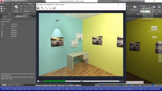Click the workspace switching gear in the status bar

click(x=140, y=85)
